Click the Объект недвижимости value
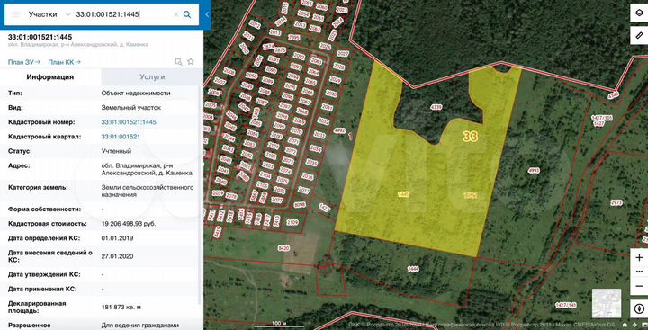This screenshot has height=330, width=648. (x=136, y=94)
